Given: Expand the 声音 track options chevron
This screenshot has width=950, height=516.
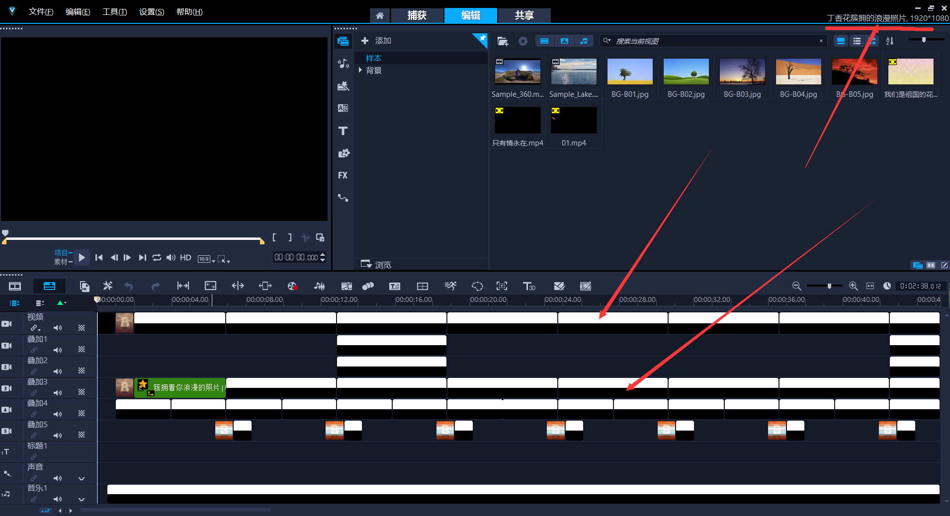Looking at the screenshot, I should (x=82, y=479).
